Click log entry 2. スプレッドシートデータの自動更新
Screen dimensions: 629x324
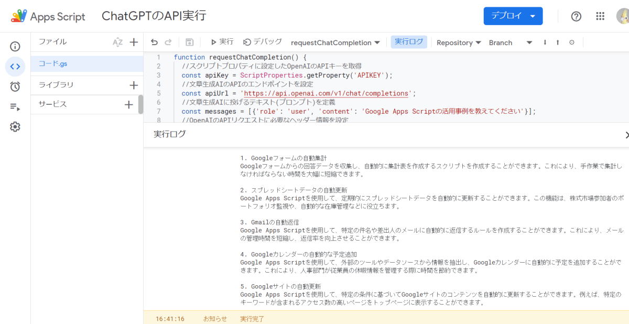pyautogui.click(x=294, y=190)
